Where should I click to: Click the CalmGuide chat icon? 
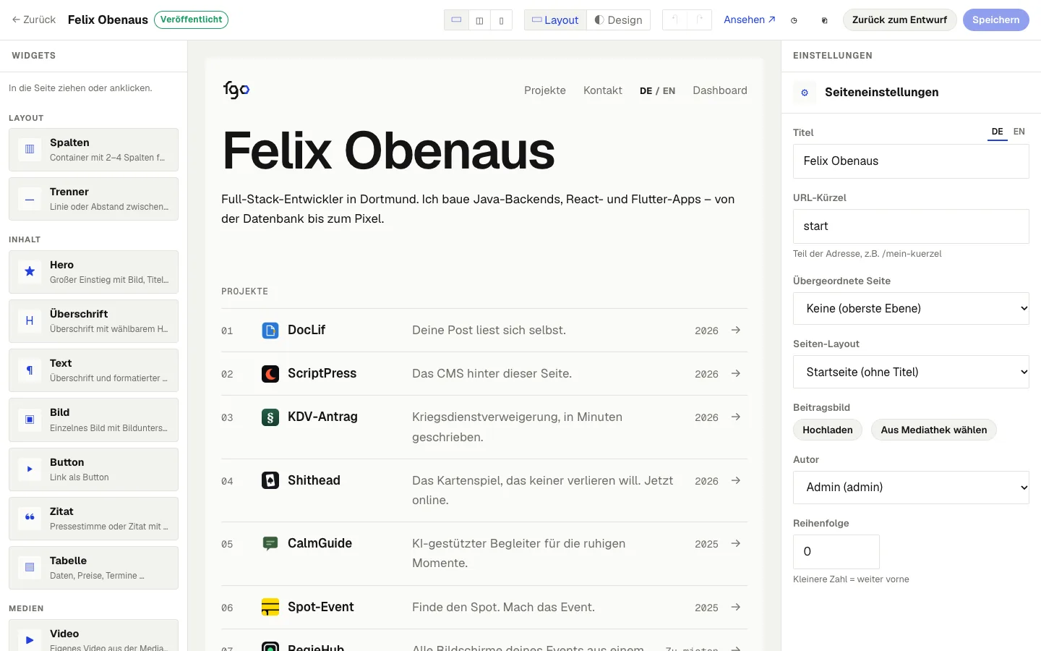click(270, 544)
